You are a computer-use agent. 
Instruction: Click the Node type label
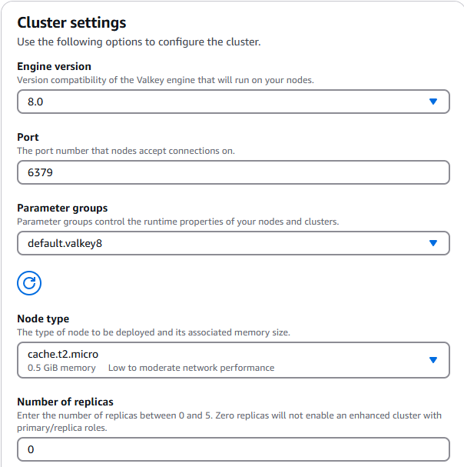click(43, 319)
